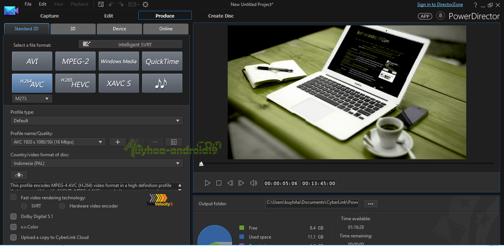Switch to the Edit module tab
Image resolution: width=504 pixels, height=246 pixels.
tap(109, 16)
